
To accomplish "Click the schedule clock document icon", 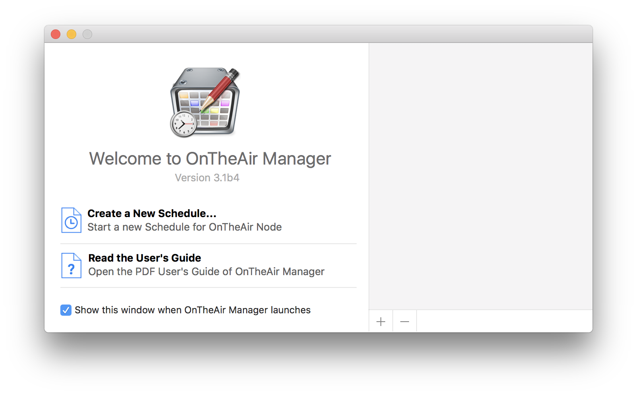I will (71, 220).
